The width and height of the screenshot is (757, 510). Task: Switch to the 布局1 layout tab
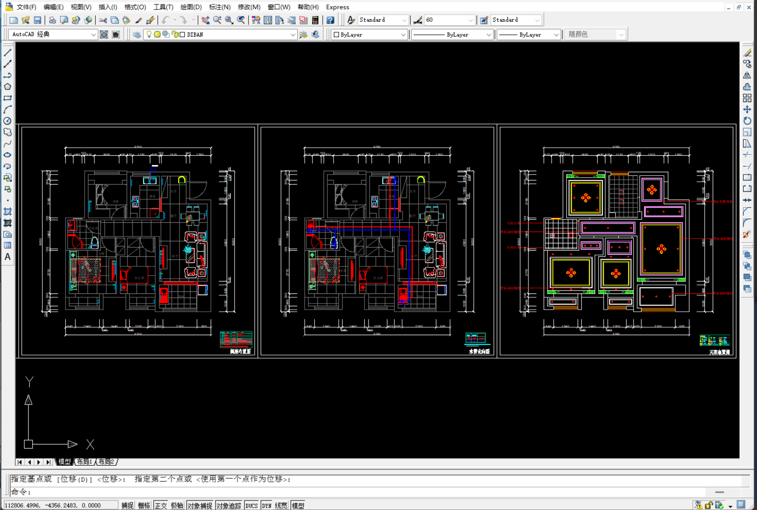click(84, 462)
